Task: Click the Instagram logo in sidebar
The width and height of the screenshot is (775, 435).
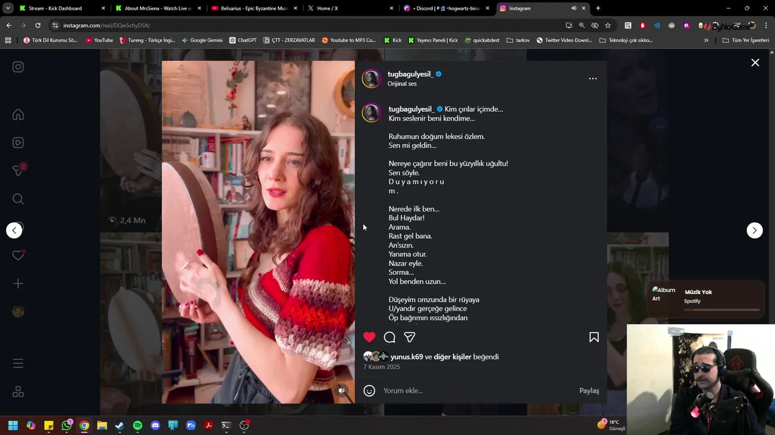Action: (18, 67)
